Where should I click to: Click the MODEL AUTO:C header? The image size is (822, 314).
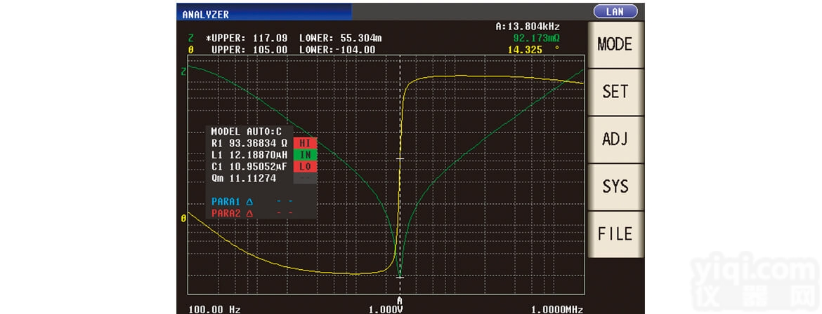[246, 131]
